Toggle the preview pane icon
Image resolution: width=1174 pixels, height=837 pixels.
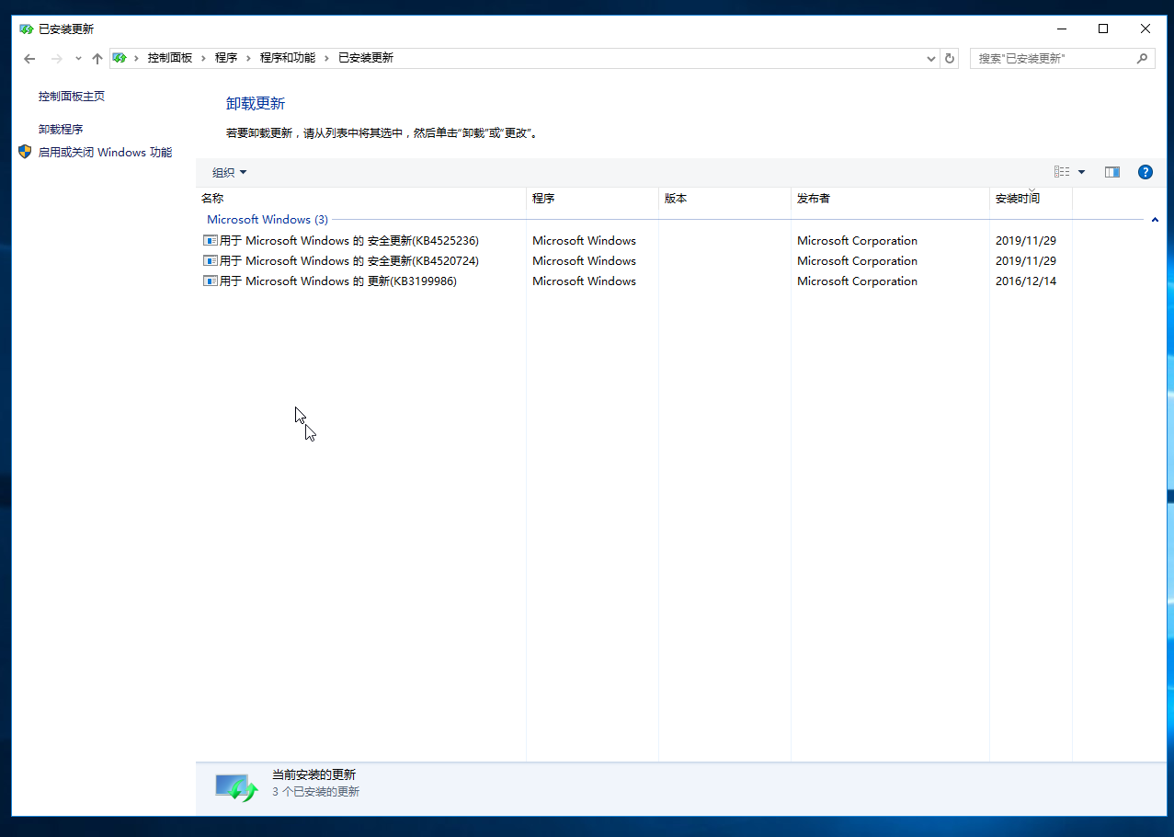1112,172
